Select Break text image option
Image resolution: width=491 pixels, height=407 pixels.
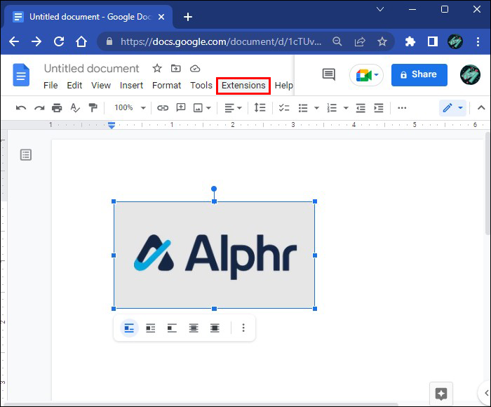pyautogui.click(x=172, y=328)
